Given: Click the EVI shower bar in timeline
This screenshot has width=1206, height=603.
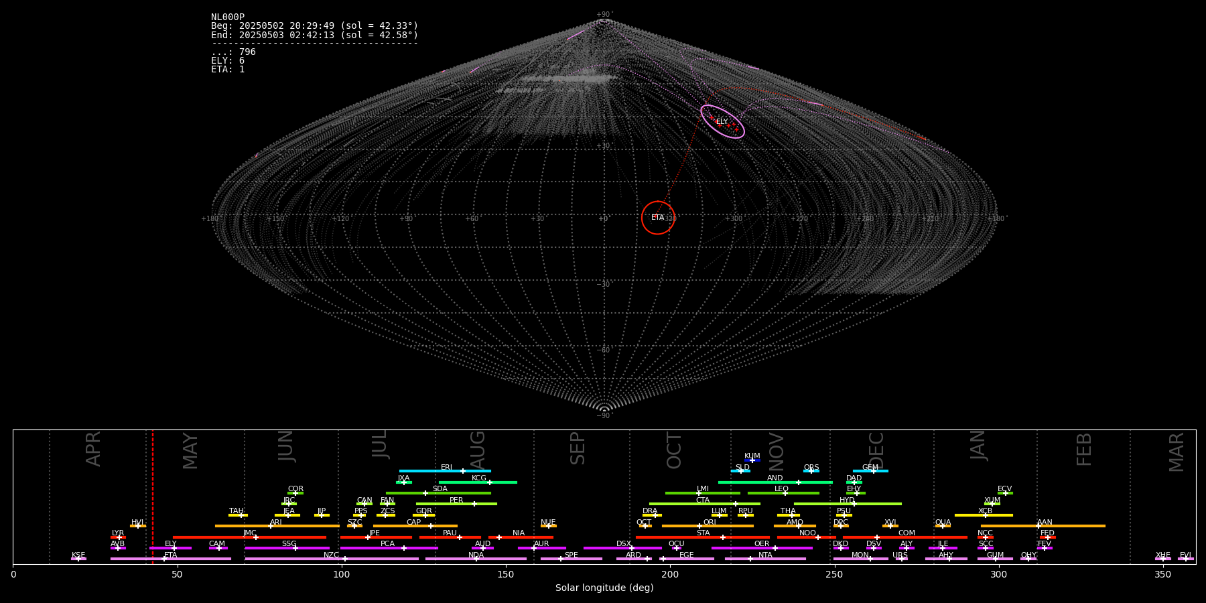Looking at the screenshot, I should pyautogui.click(x=1186, y=559).
